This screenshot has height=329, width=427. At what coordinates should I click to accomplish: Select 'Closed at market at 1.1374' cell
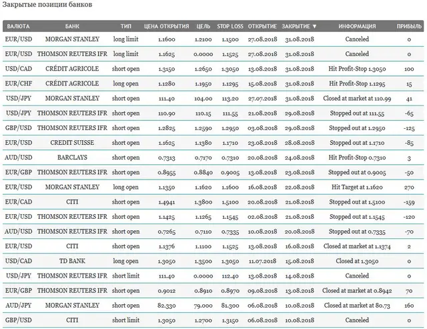click(x=357, y=246)
